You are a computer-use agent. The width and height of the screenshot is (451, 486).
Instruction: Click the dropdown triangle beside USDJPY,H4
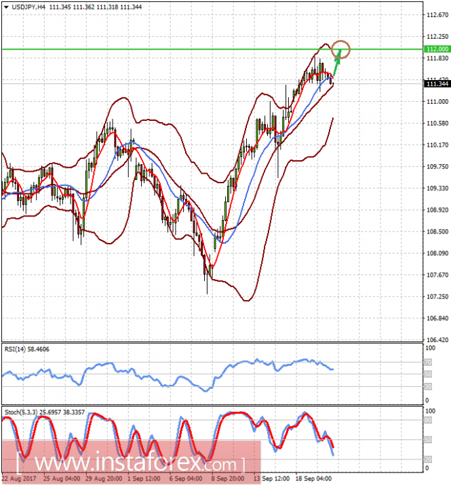pos(6,7)
